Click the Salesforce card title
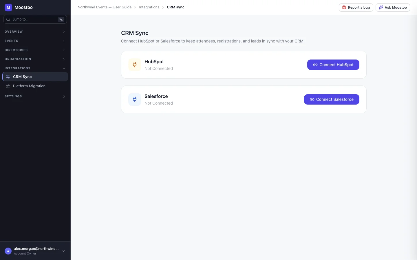Image resolution: width=417 pixels, height=260 pixels. (x=156, y=96)
